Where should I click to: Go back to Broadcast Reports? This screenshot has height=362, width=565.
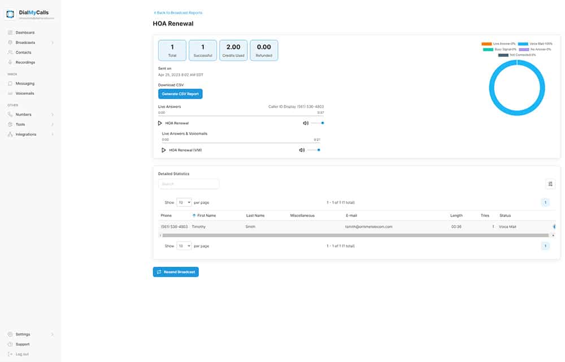(178, 12)
